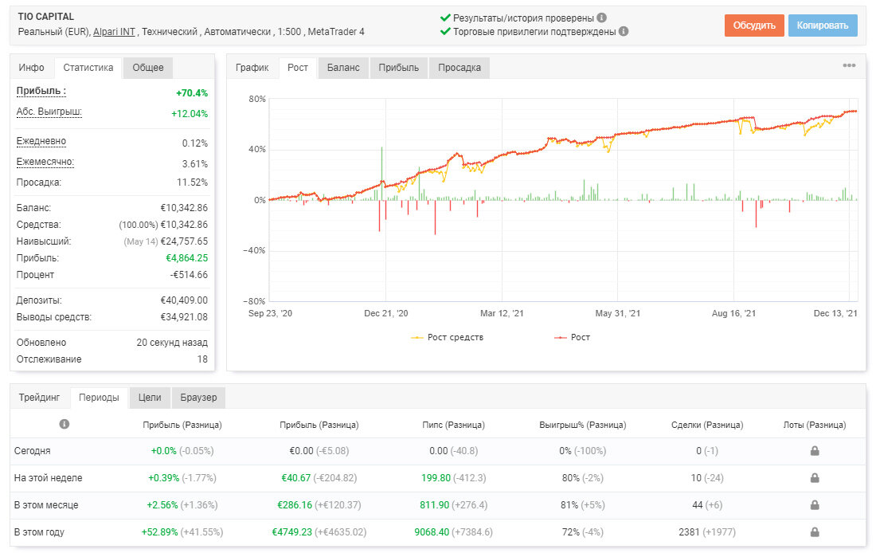Switch to the Цели tab
Viewport: 876px width, 553px height.
150,398
